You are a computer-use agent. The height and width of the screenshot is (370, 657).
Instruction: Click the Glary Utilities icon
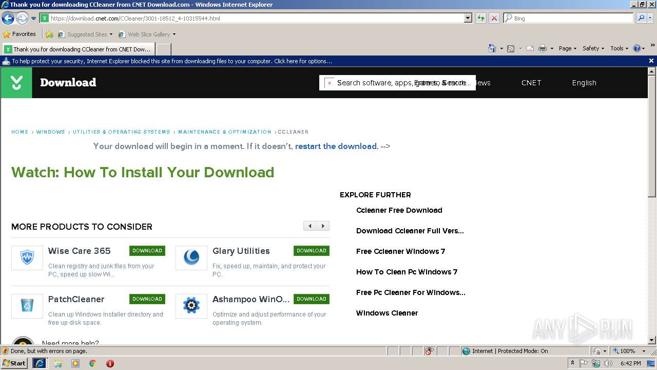191,257
